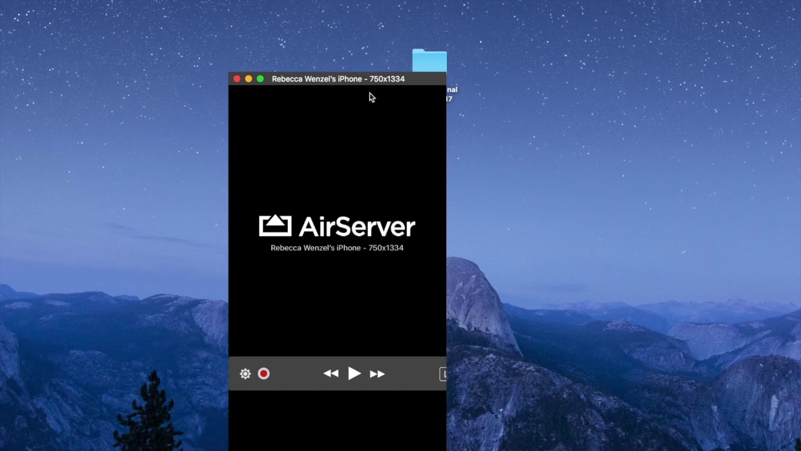Start recording with the red record button
This screenshot has width=801, height=451.
(x=264, y=374)
